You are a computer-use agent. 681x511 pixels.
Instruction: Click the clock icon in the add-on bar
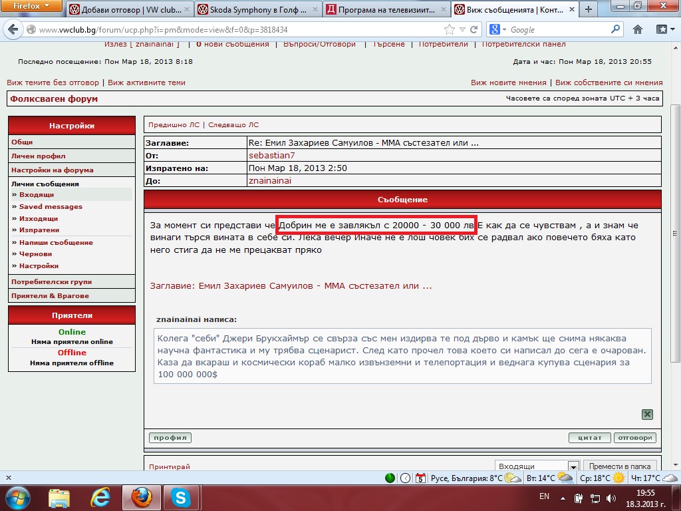pyautogui.click(x=405, y=478)
